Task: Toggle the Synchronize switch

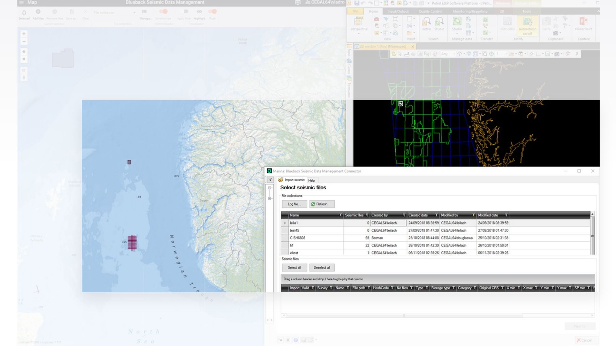Action: (x=163, y=12)
